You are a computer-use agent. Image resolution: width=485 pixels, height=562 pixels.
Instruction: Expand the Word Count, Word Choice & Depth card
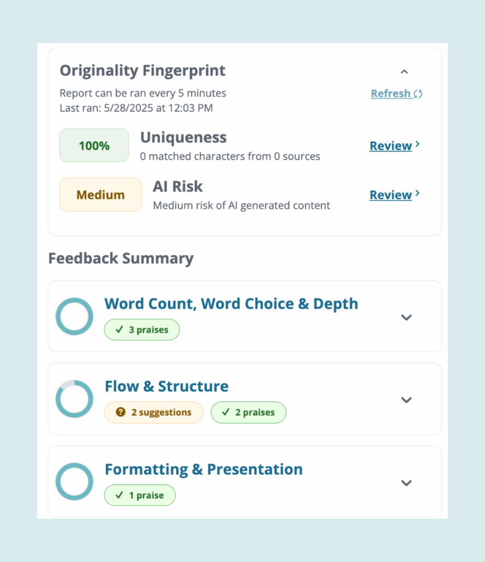(407, 317)
